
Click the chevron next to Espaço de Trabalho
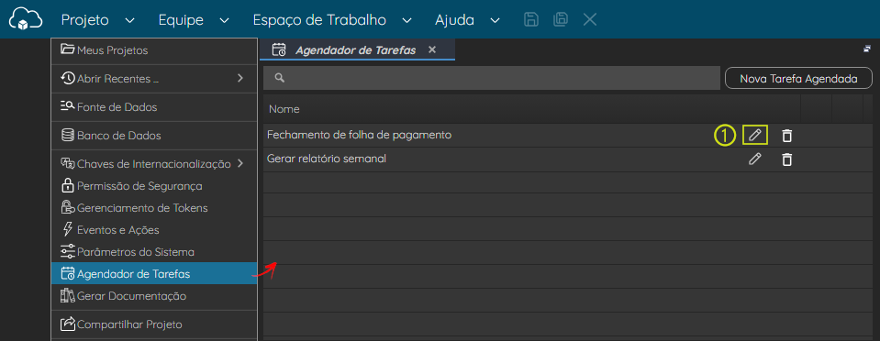(407, 21)
